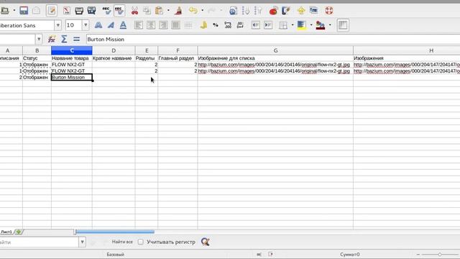Align cell text right

pyautogui.click(x=163, y=25)
